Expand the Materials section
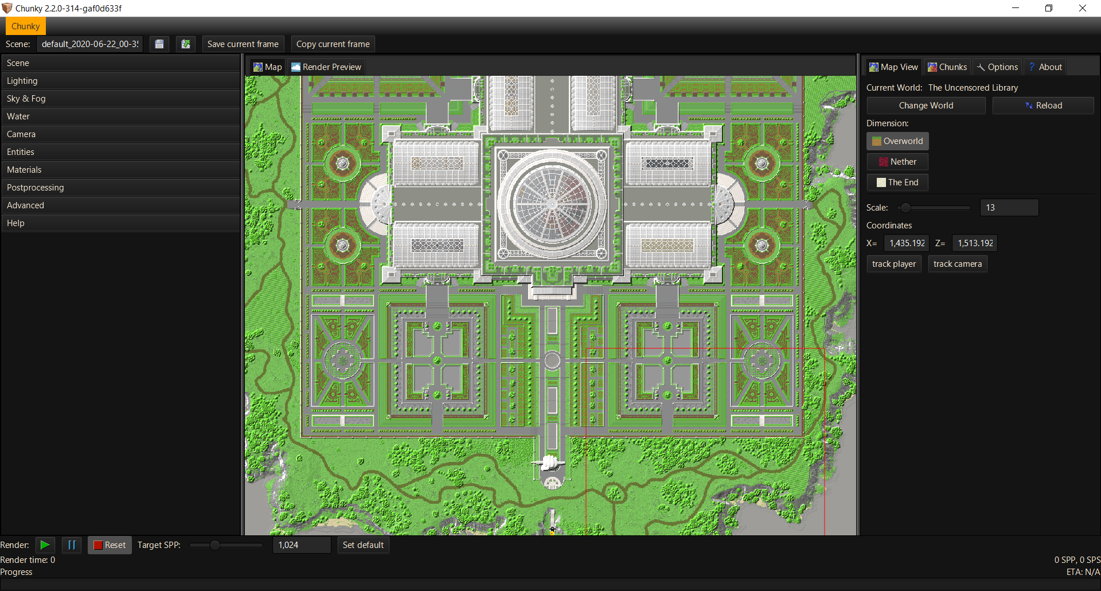The width and height of the screenshot is (1101, 591). pos(120,170)
